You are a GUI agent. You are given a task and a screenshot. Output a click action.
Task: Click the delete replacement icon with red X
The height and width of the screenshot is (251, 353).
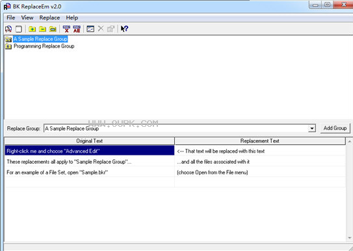pyautogui.click(x=66, y=29)
